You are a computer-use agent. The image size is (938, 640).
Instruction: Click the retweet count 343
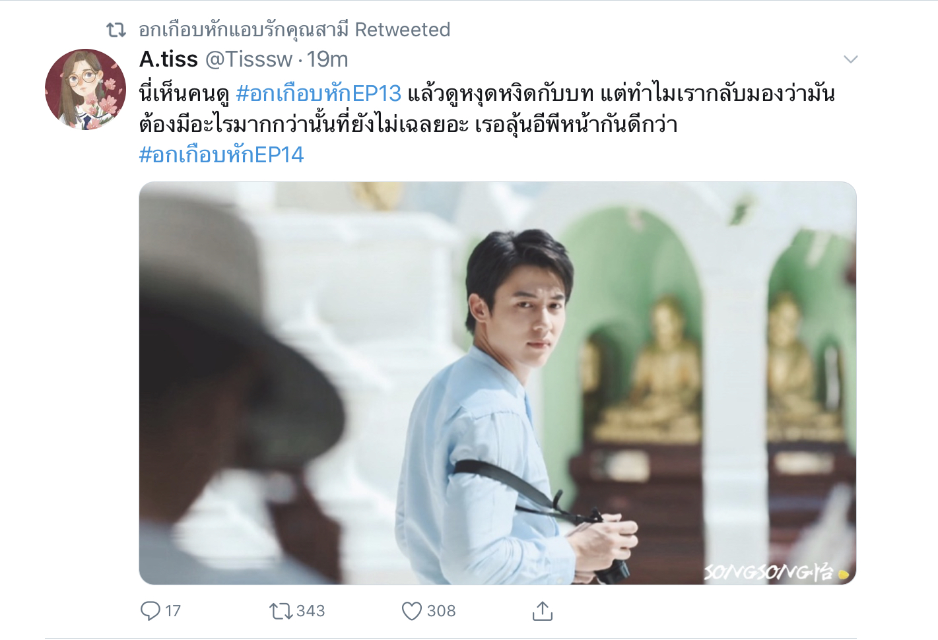[310, 611]
